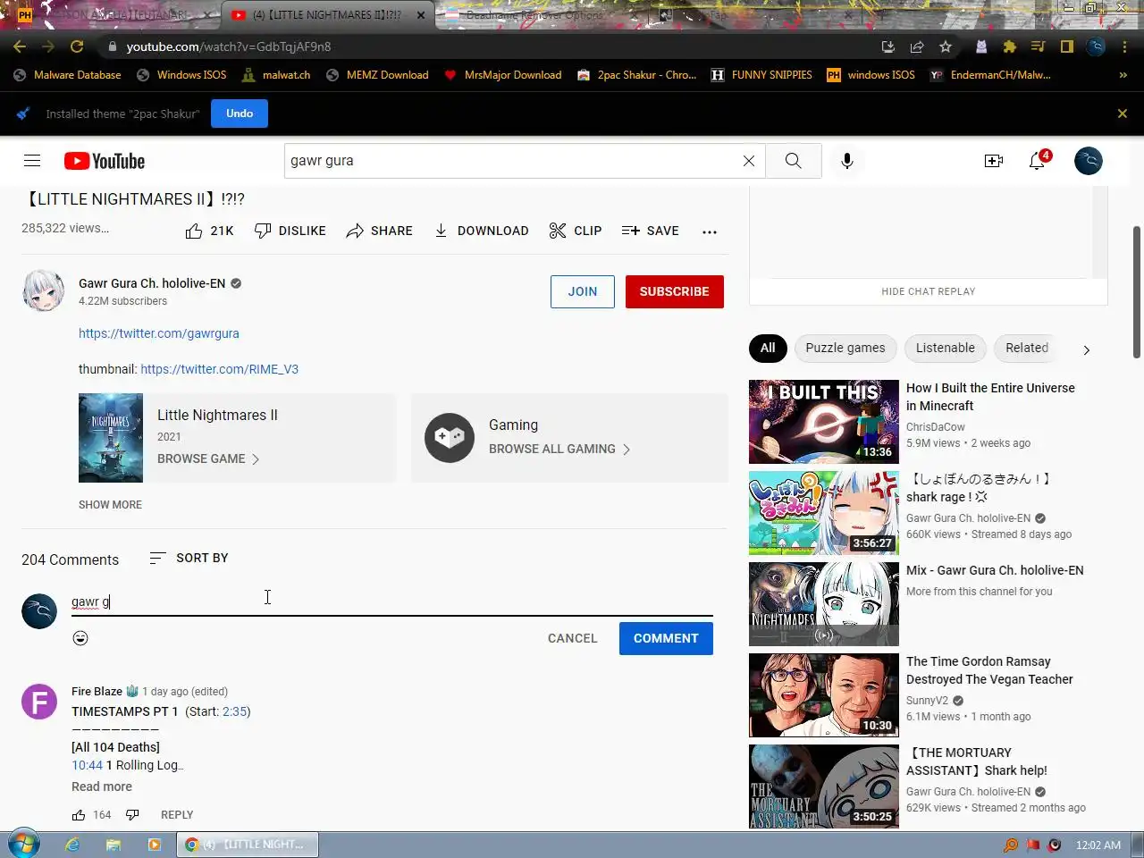
Task: Expand the description with Show More
Action: (110, 505)
